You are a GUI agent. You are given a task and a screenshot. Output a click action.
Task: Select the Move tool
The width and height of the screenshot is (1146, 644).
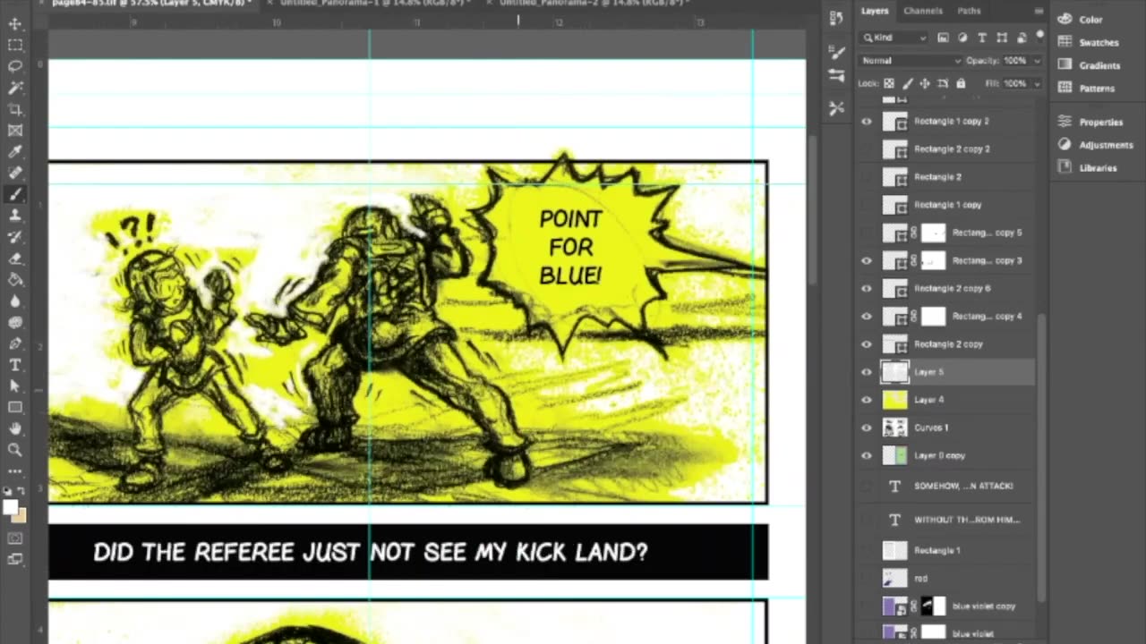[x=15, y=24]
